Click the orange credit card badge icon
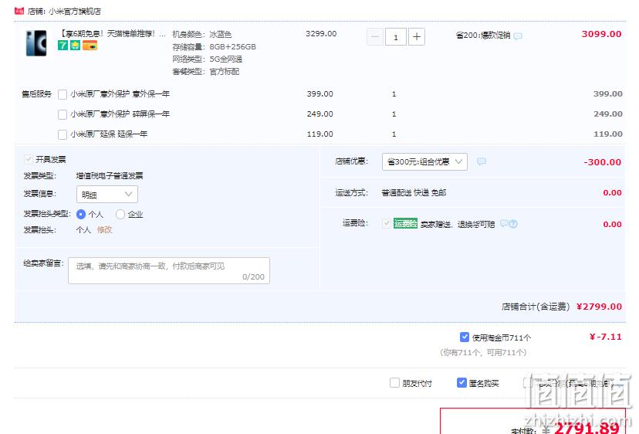Viewport: 639px width, 434px height. (x=90, y=46)
